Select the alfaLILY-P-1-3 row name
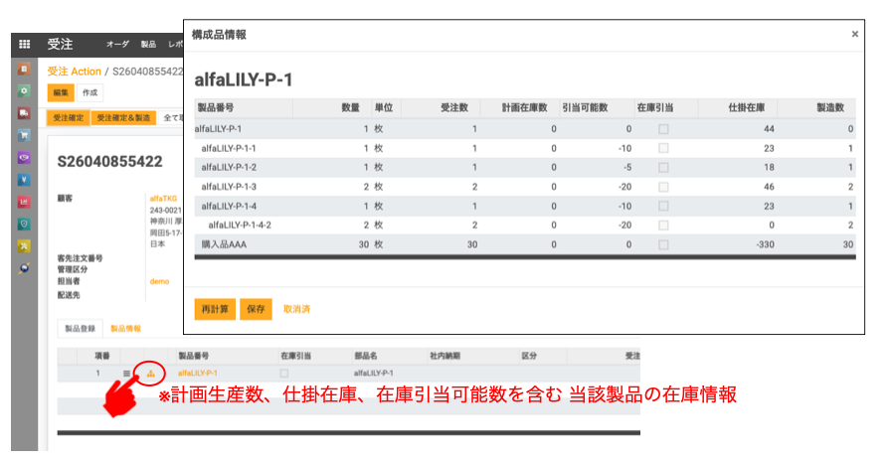The height and width of the screenshot is (462, 890). click(229, 187)
